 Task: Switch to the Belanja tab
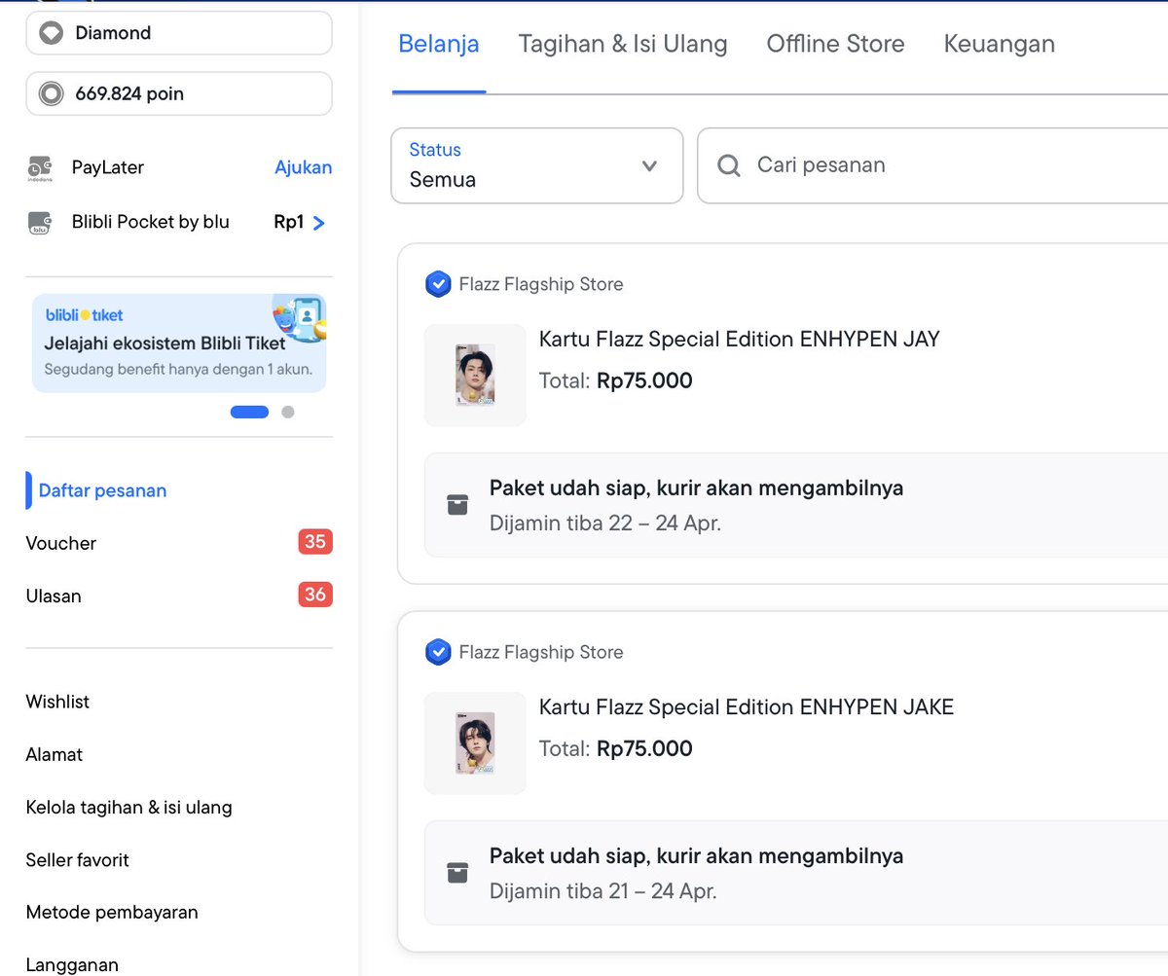click(x=439, y=44)
